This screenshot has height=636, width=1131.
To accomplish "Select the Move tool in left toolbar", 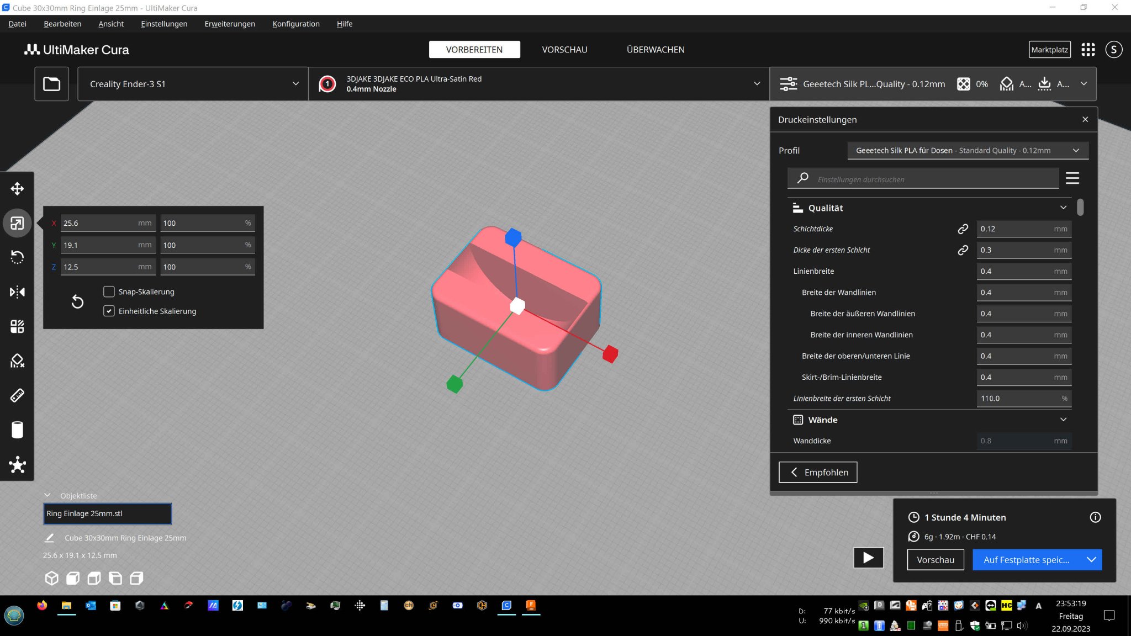I will point(17,189).
